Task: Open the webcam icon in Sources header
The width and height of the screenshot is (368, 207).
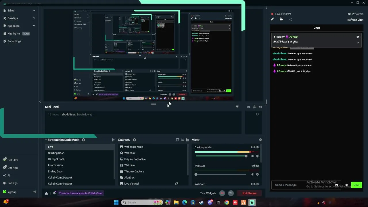Action: coord(182,140)
